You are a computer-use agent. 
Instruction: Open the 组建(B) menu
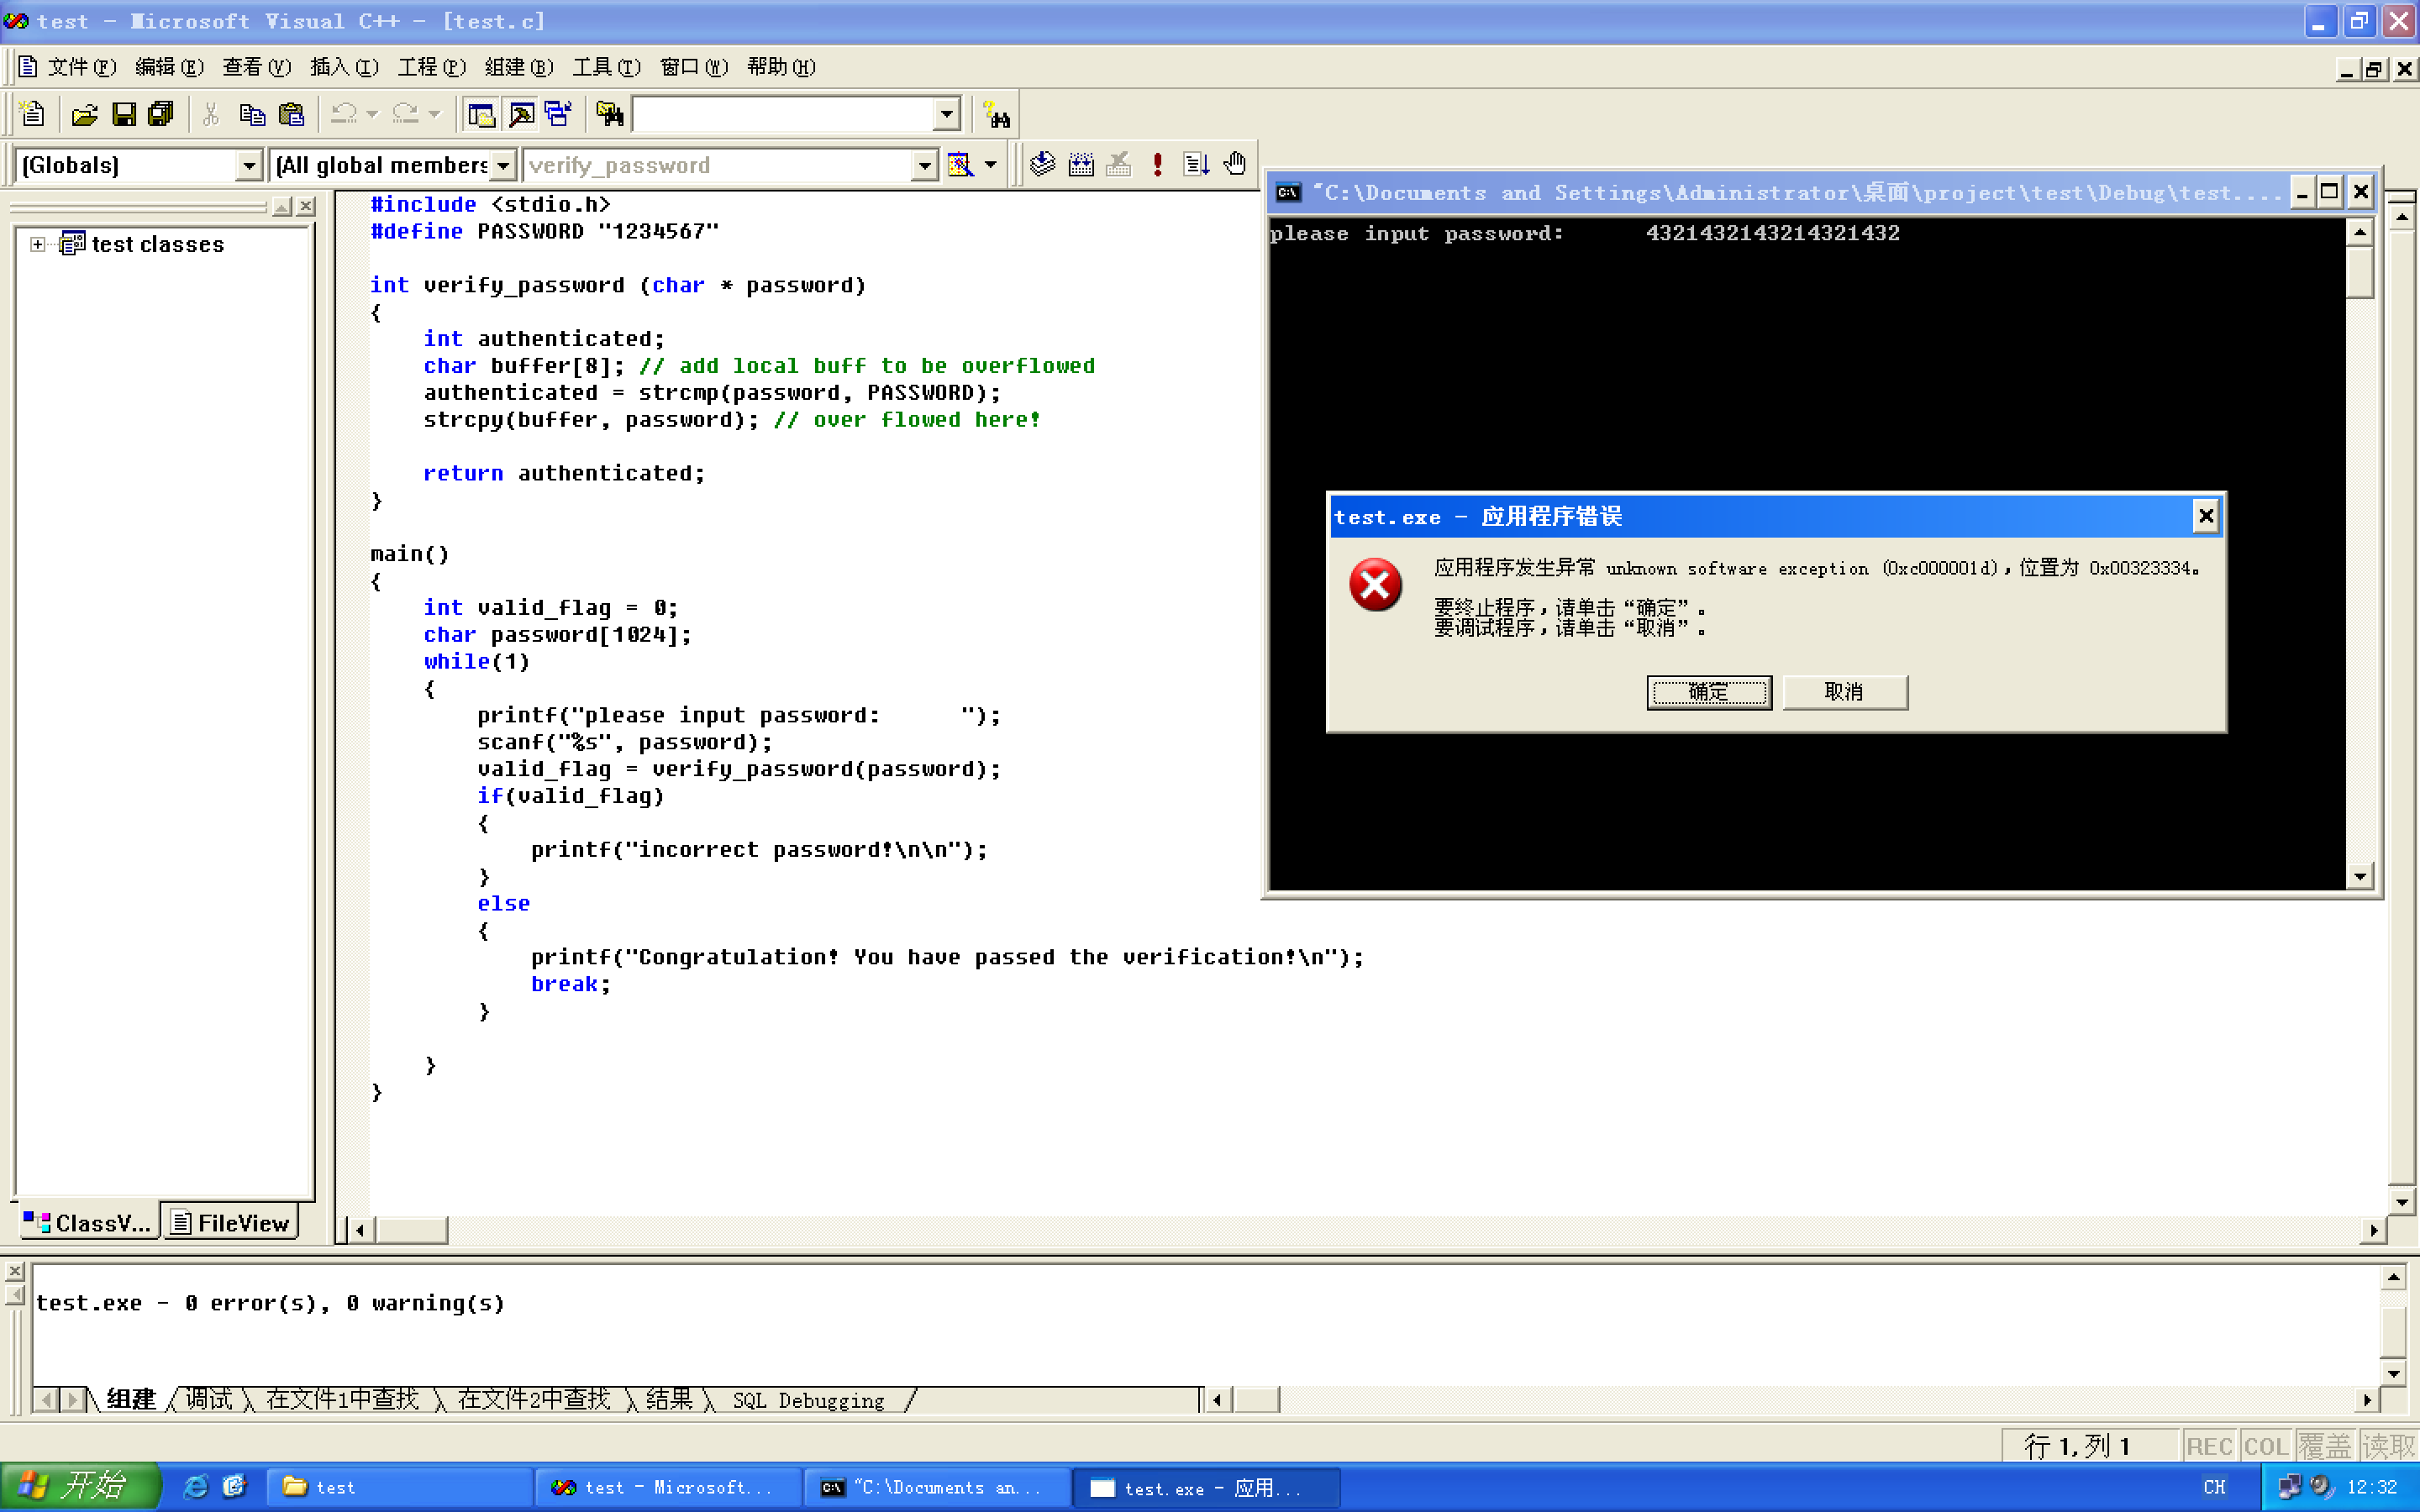(x=519, y=67)
